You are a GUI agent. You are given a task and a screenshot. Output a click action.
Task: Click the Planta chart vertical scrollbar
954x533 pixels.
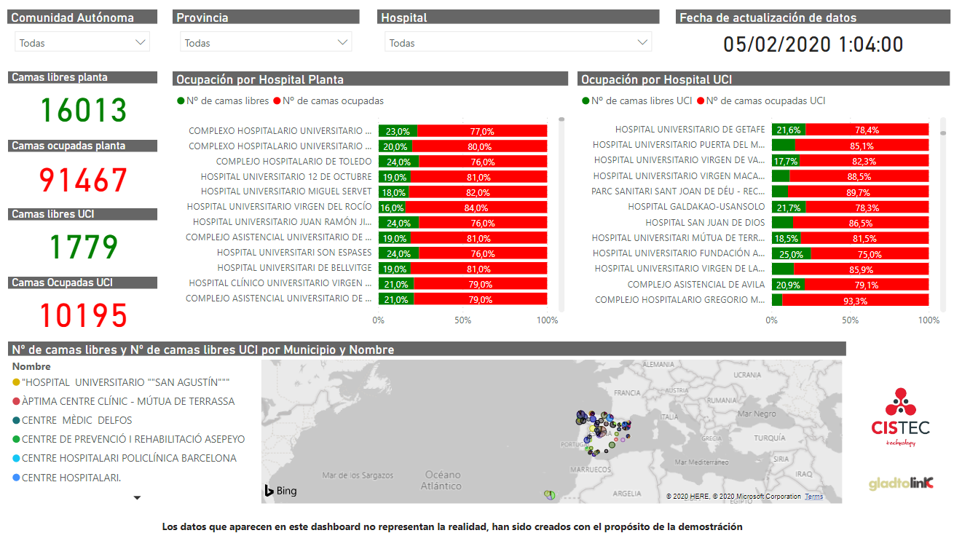[561, 211]
